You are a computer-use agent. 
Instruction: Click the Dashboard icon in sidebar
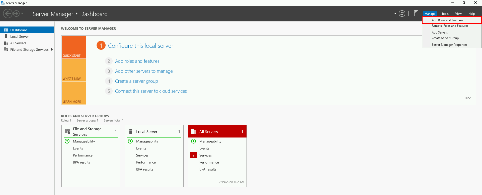click(6, 30)
